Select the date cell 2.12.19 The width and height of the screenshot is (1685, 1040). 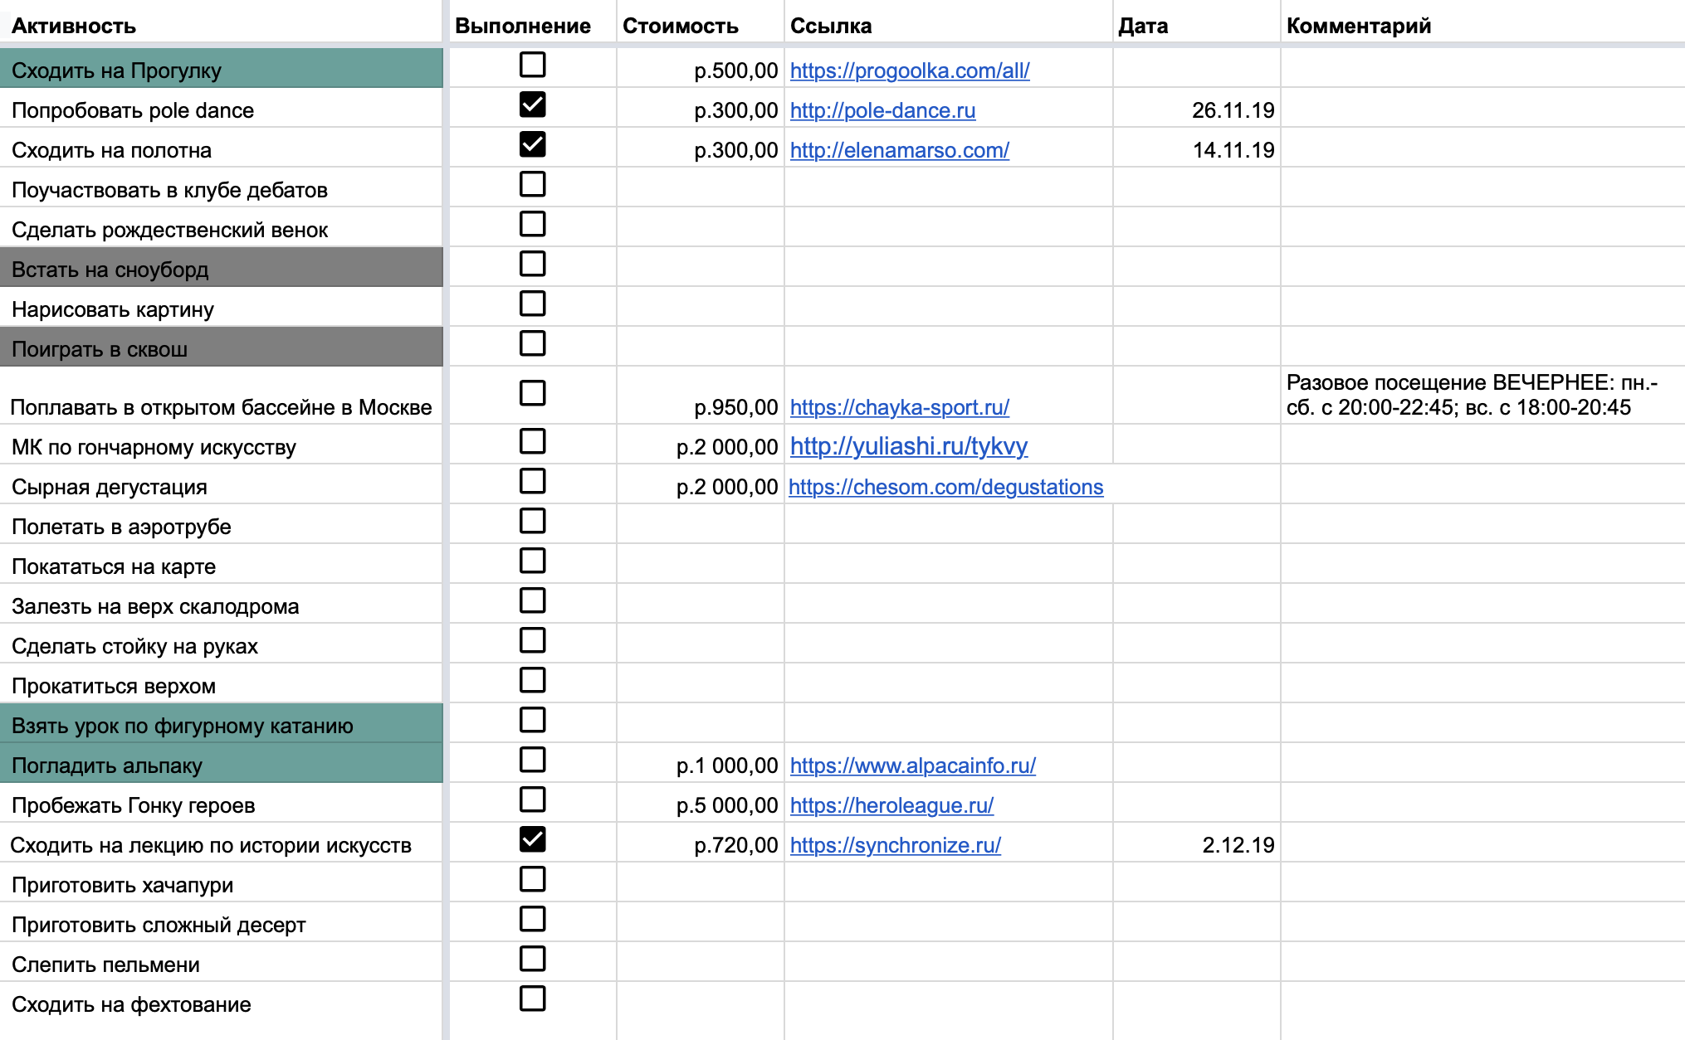(1197, 843)
